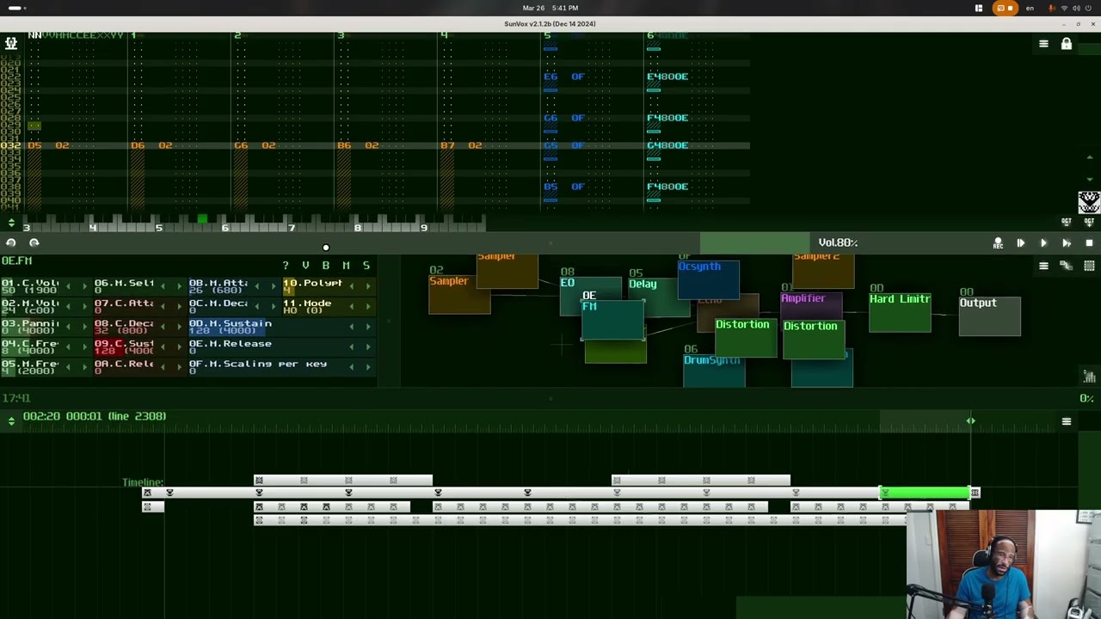The image size is (1101, 619).
Task: Select the Hard Limiter module
Action: click(900, 308)
